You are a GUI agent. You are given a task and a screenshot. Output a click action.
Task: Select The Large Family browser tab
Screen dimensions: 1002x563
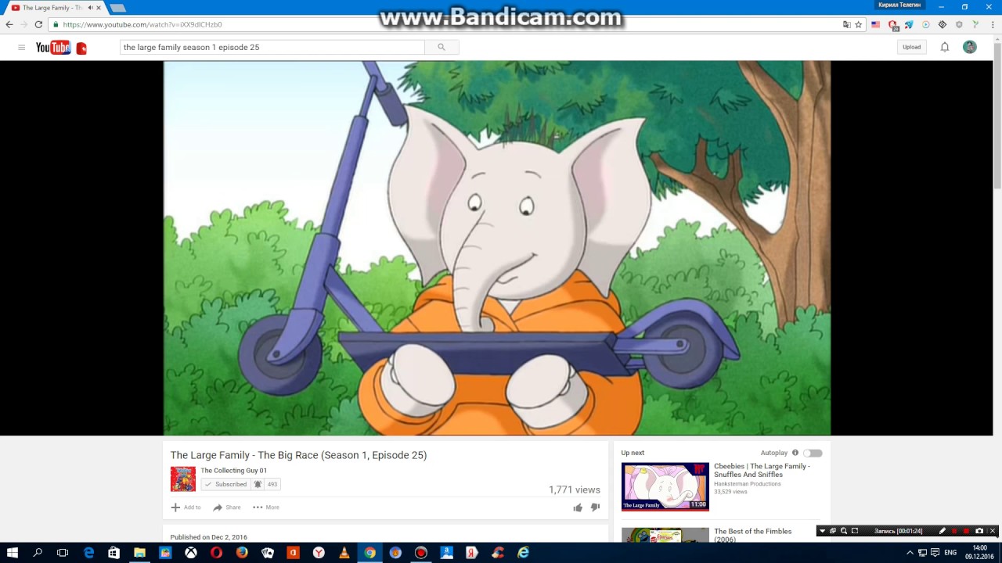(55, 8)
